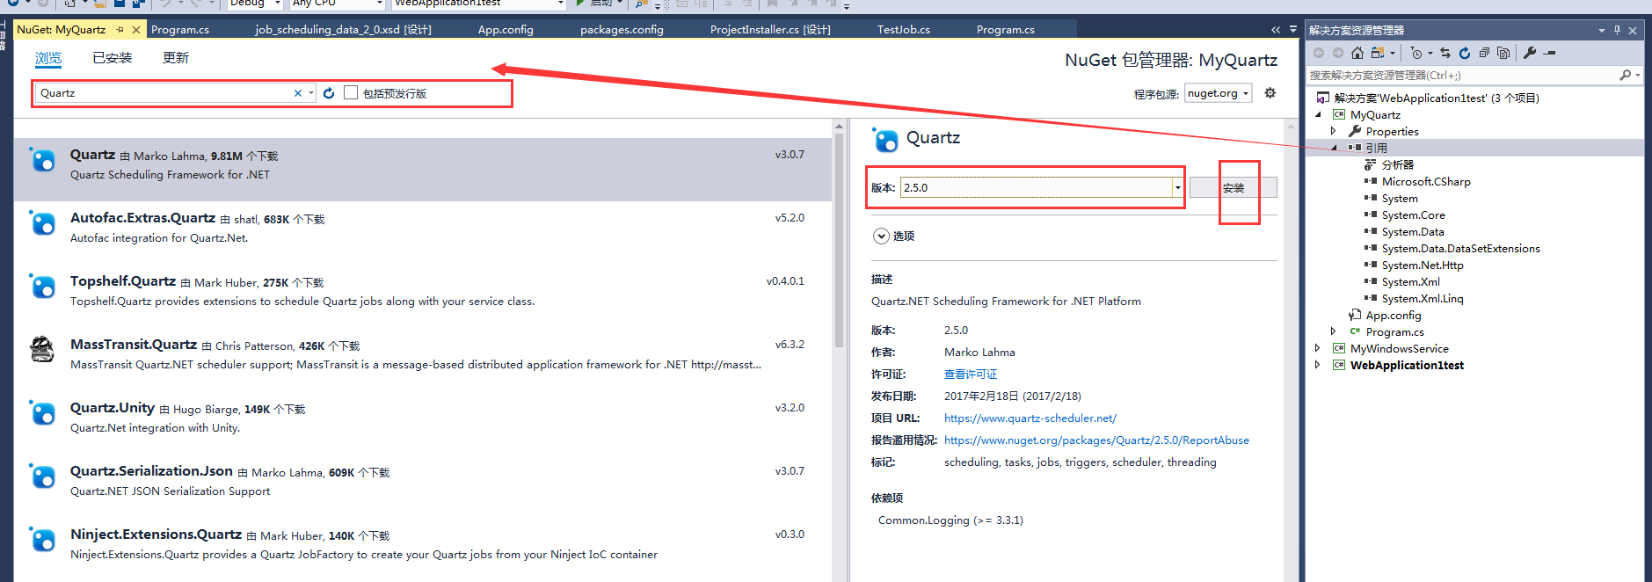Select the Topshelf.Quartz package title
The image size is (1652, 582).
[x=123, y=281]
